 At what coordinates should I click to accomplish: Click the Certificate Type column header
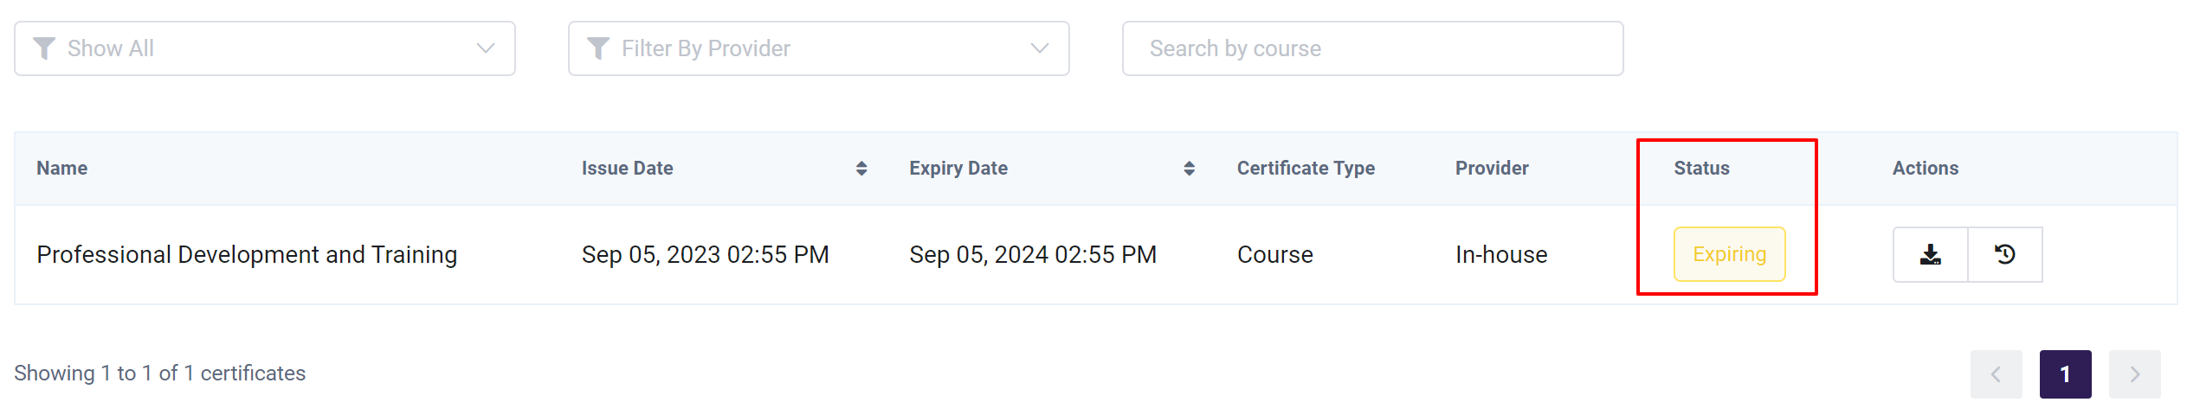point(1306,169)
